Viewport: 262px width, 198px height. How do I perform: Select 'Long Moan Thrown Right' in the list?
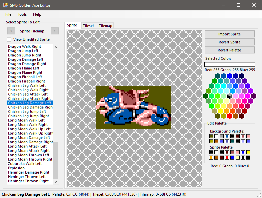point(30,160)
